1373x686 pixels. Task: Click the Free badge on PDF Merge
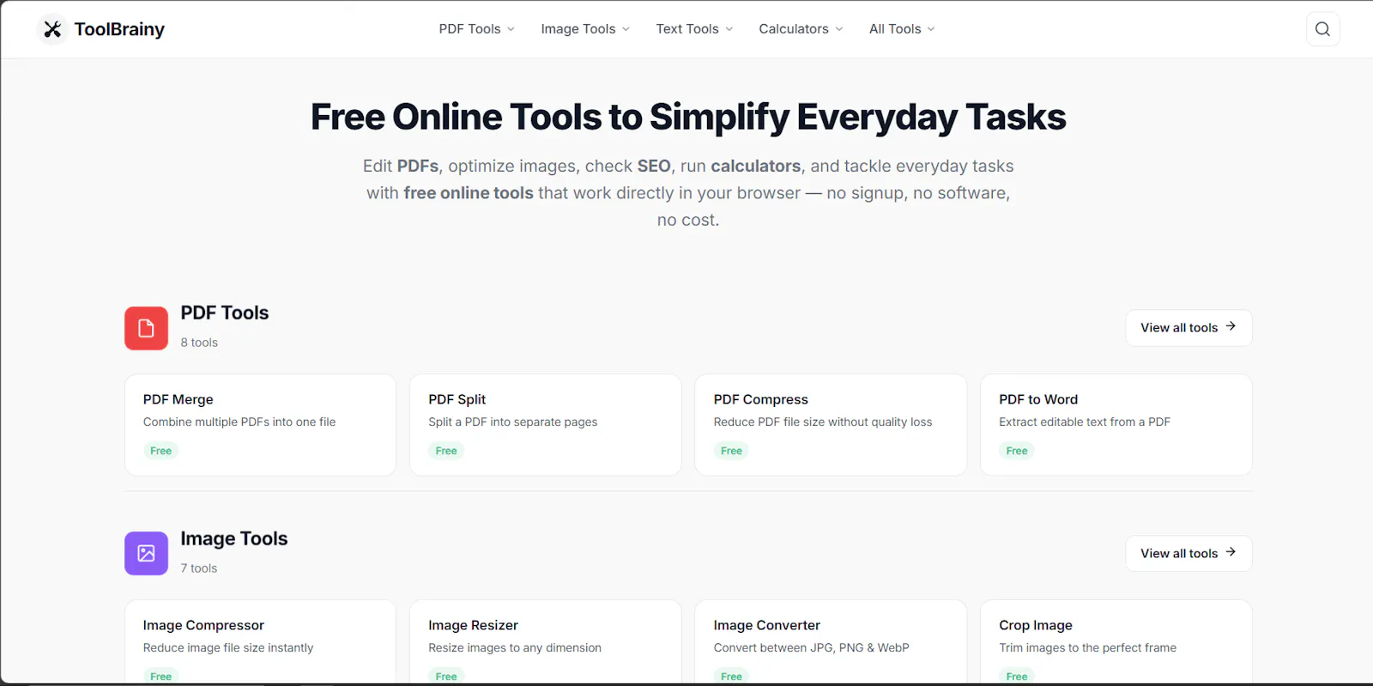click(160, 451)
